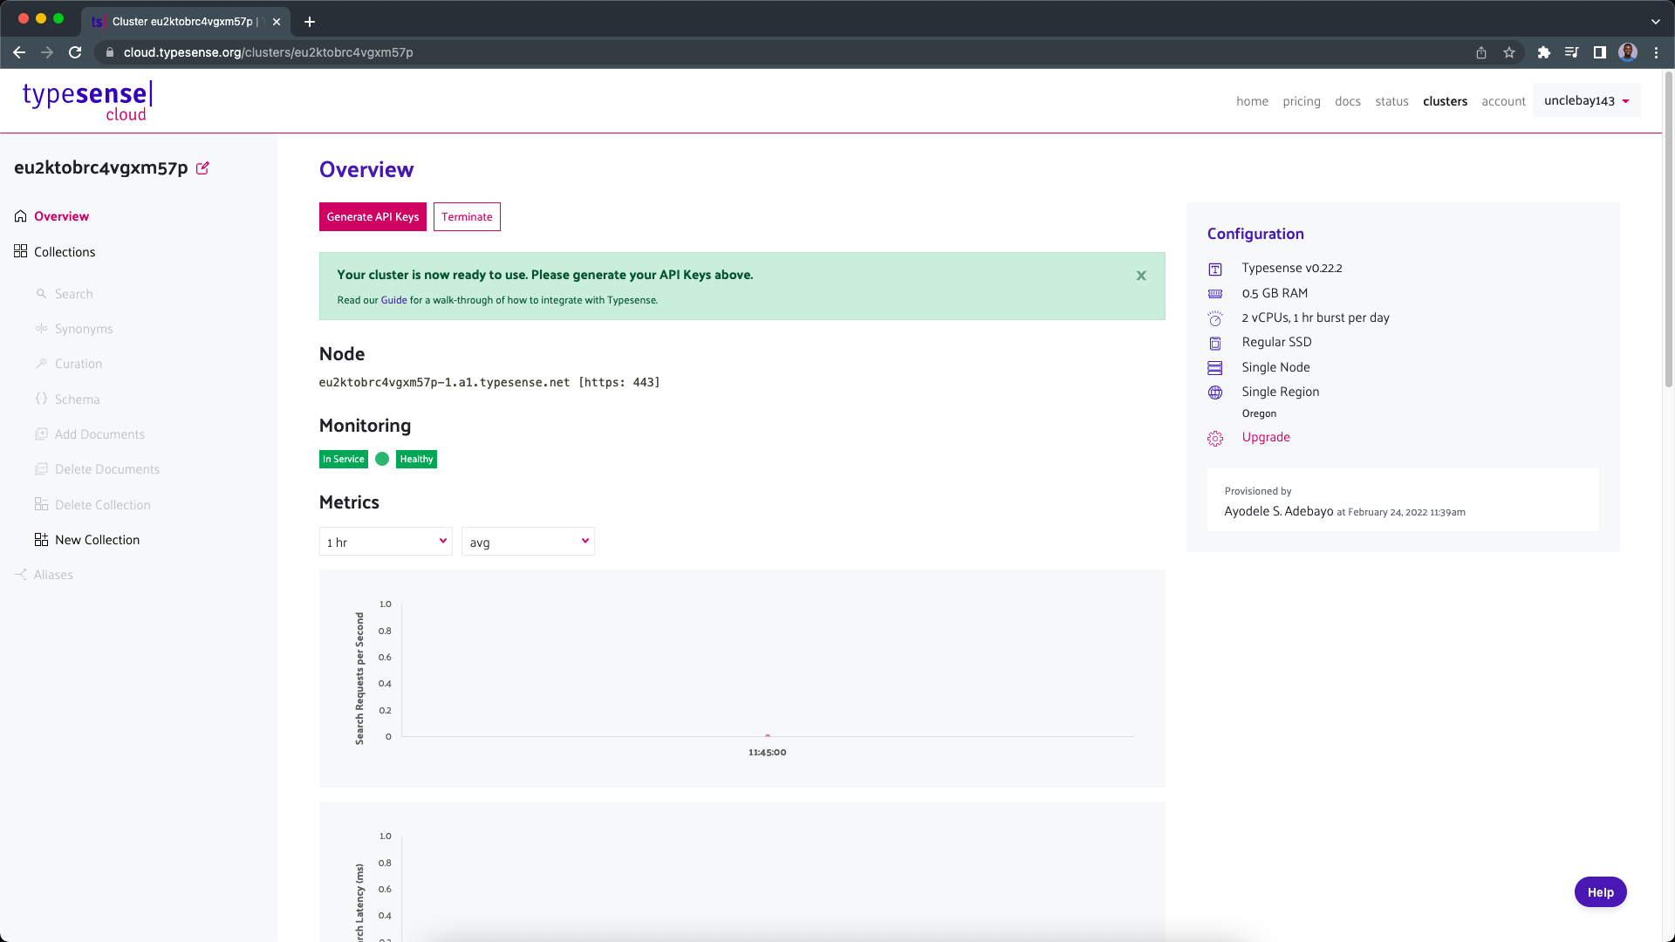Click the vCPU burst icon in Configuration
This screenshot has width=1675, height=942.
[x=1215, y=318]
